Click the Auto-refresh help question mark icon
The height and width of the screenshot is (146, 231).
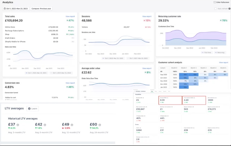(229, 8)
